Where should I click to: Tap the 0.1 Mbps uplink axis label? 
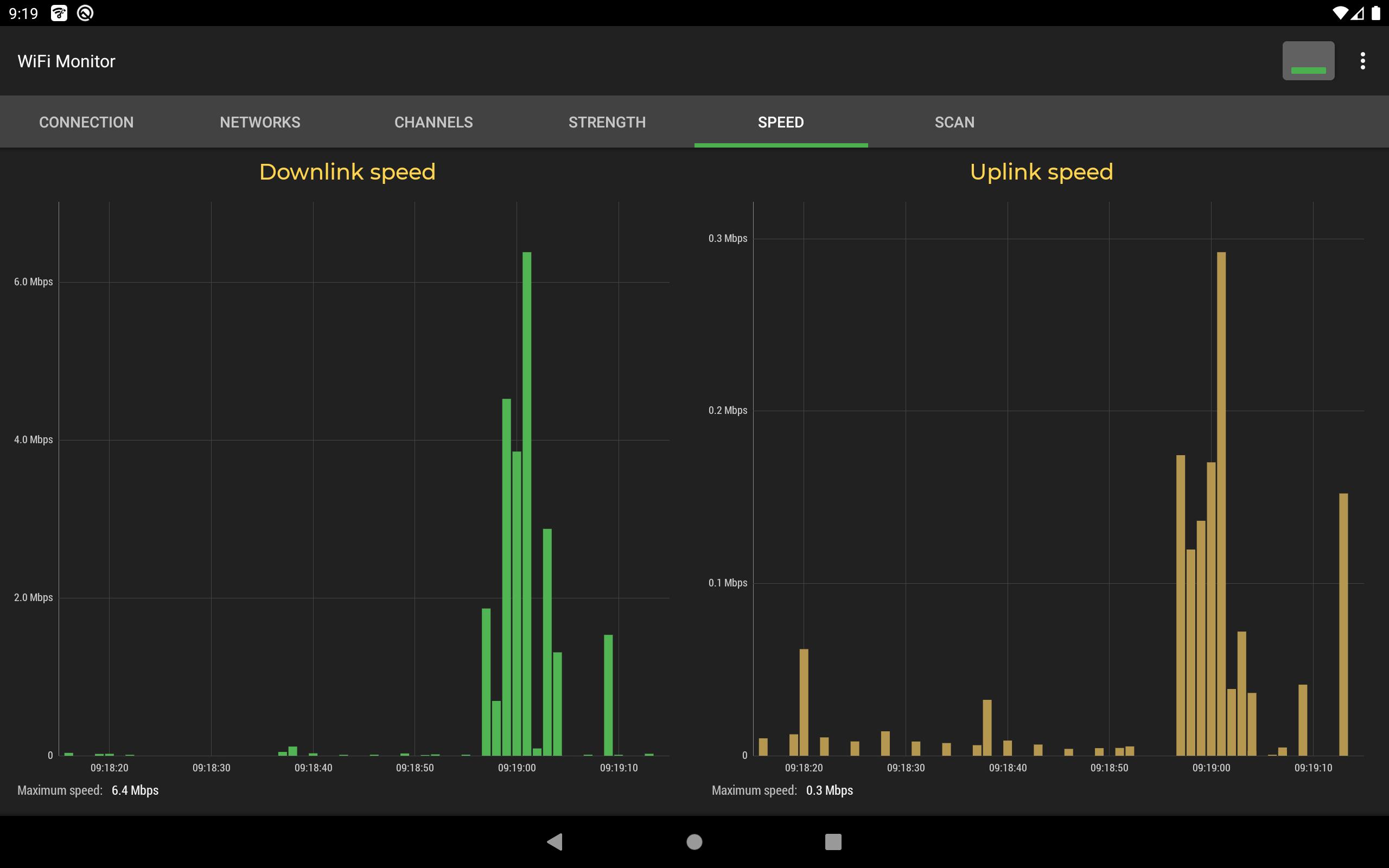[728, 583]
